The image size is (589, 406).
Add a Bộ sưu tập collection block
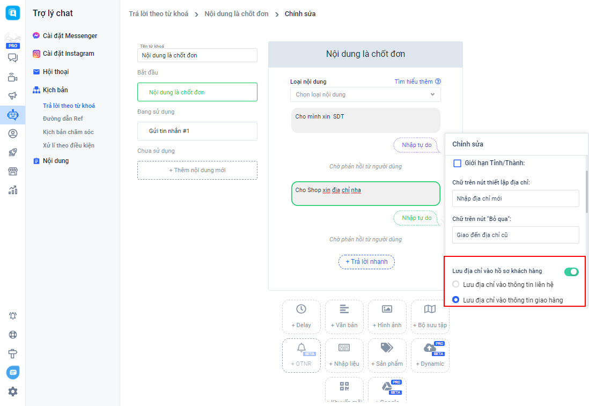pyautogui.click(x=430, y=316)
